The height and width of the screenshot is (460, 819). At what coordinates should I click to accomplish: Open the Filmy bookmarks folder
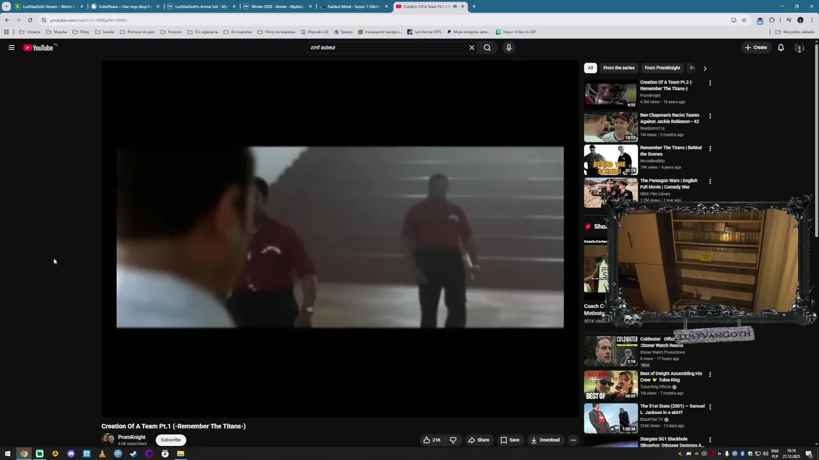click(81, 32)
